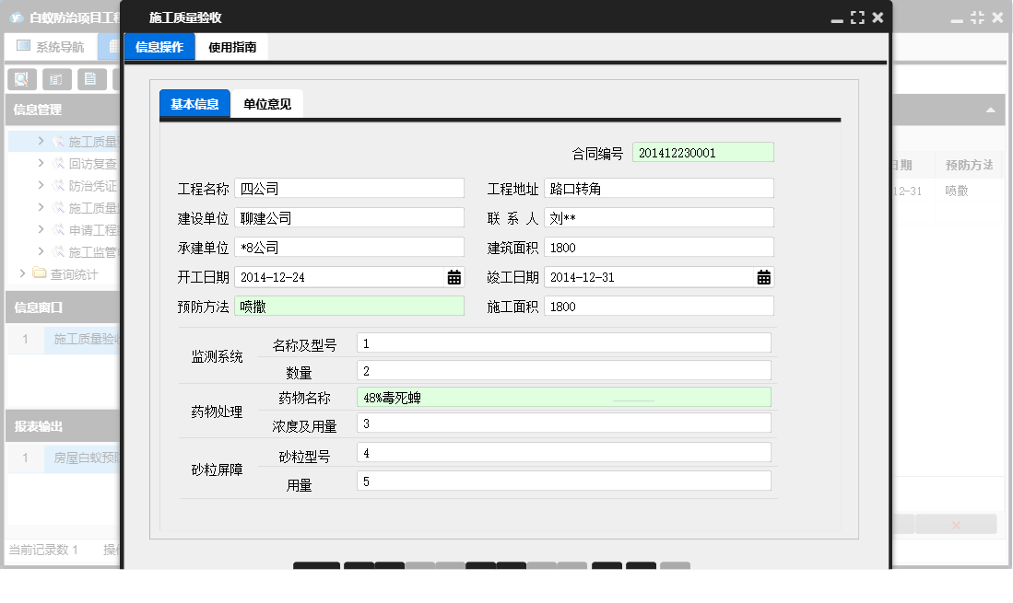Open the 预防方法 dropdown field
This screenshot has height=603, width=1013.
(348, 307)
